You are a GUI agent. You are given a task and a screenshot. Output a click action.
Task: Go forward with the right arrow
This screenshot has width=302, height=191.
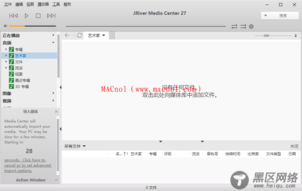pos(73,35)
